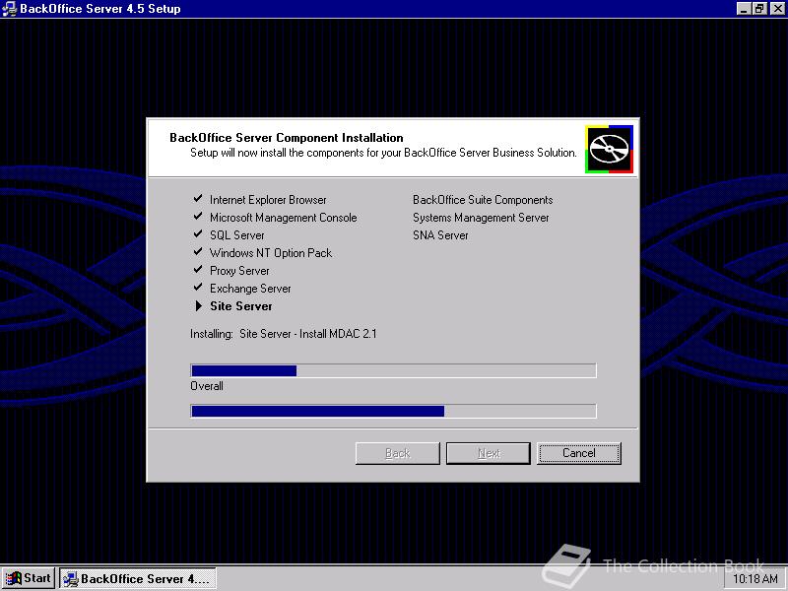Screen dimensions: 788x591
Task: Click the Exchange Server label
Action: [250, 289]
